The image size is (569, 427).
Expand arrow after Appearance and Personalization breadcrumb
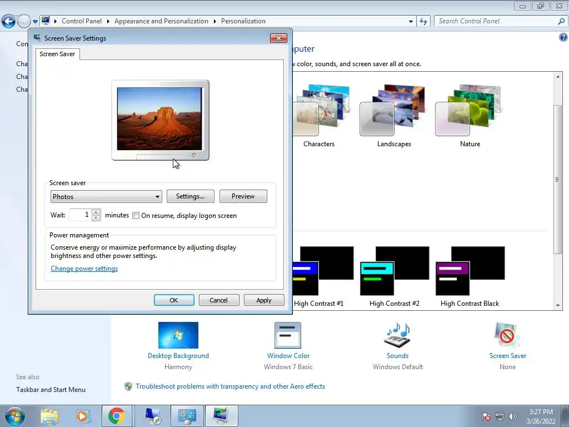point(215,22)
